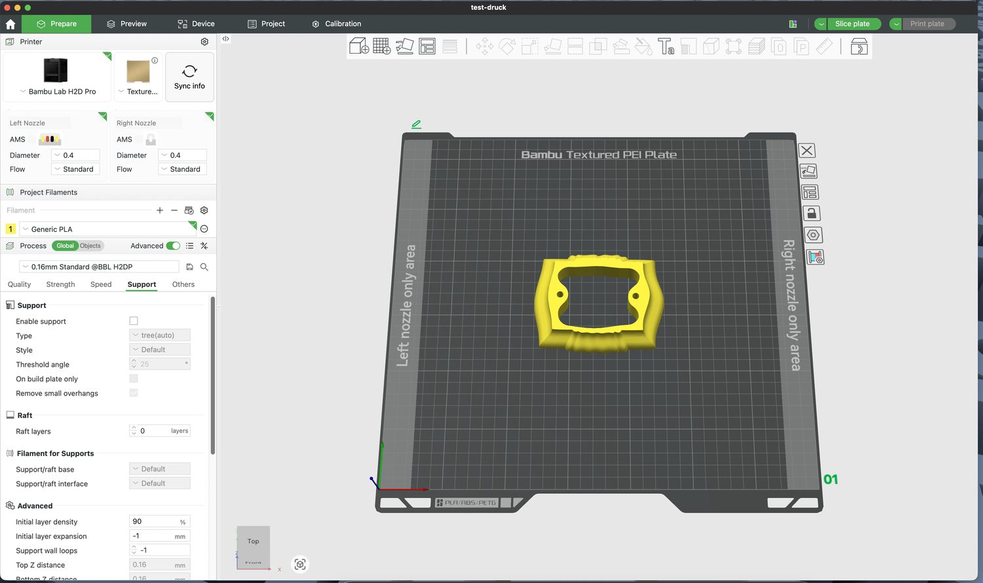Open project filaments settings gear
983x583 pixels.
204,210
